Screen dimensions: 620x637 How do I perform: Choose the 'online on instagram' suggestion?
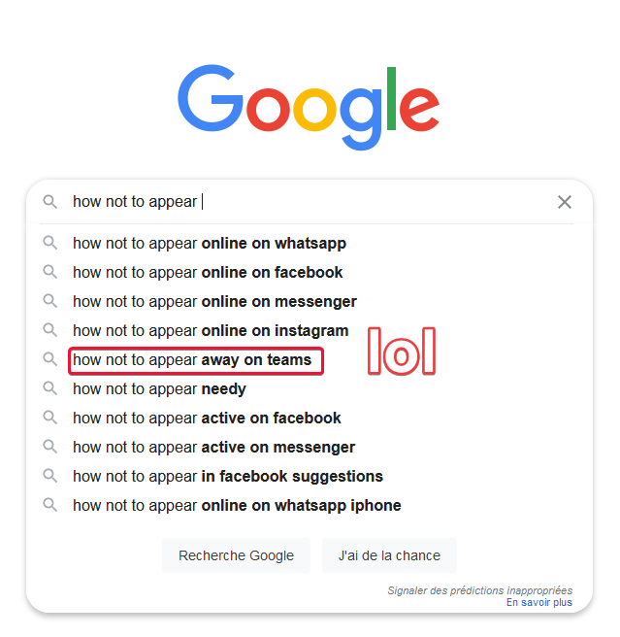click(x=211, y=331)
